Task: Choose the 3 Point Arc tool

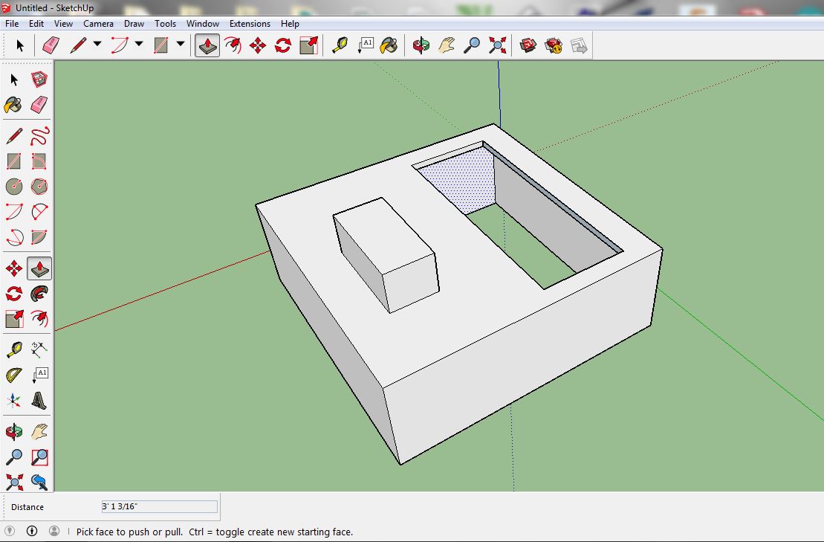Action: pos(14,237)
